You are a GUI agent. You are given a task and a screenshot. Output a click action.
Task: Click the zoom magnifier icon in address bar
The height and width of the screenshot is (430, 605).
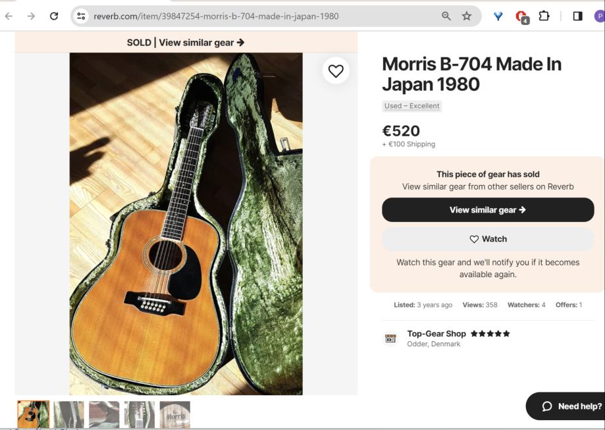446,16
